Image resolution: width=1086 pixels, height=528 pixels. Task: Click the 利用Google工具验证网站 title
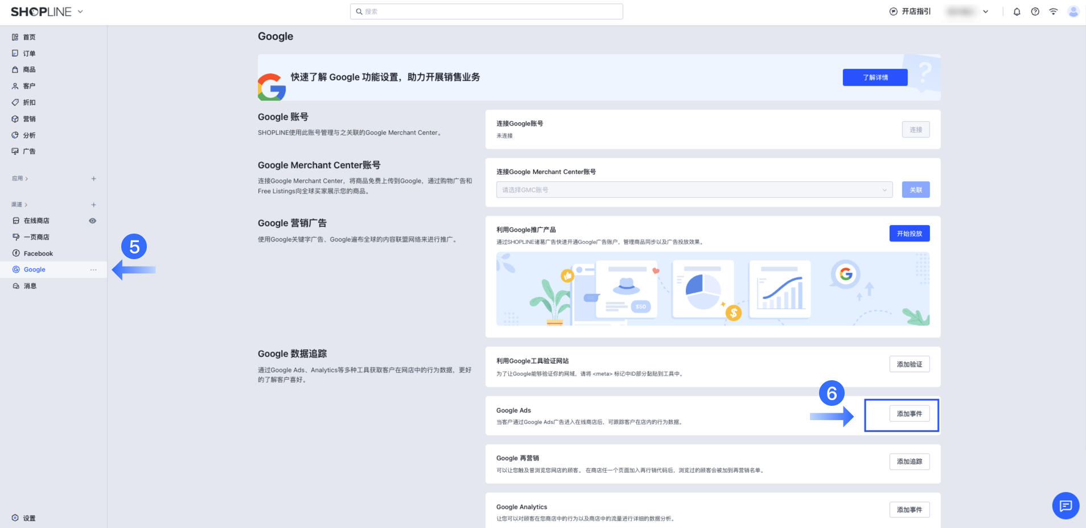(533, 361)
